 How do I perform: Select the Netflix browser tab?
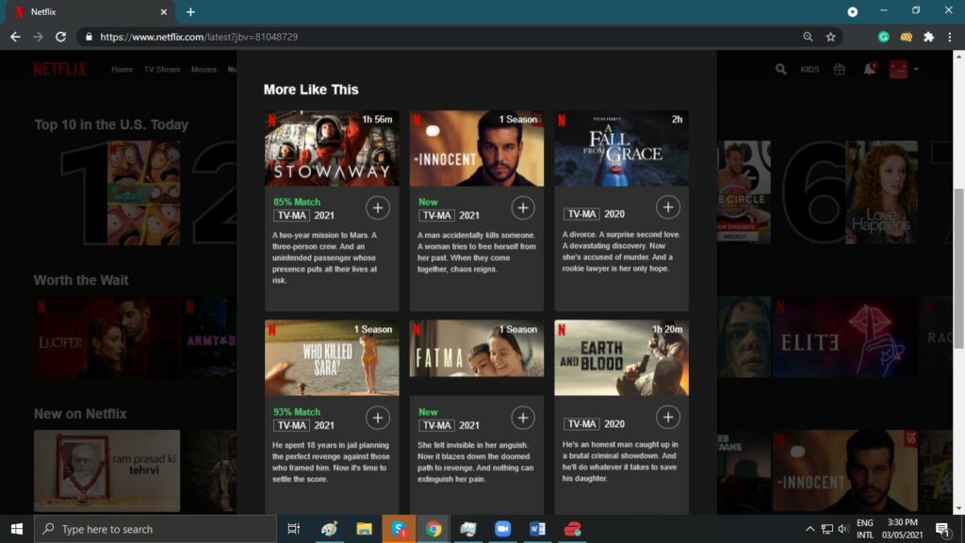[90, 12]
